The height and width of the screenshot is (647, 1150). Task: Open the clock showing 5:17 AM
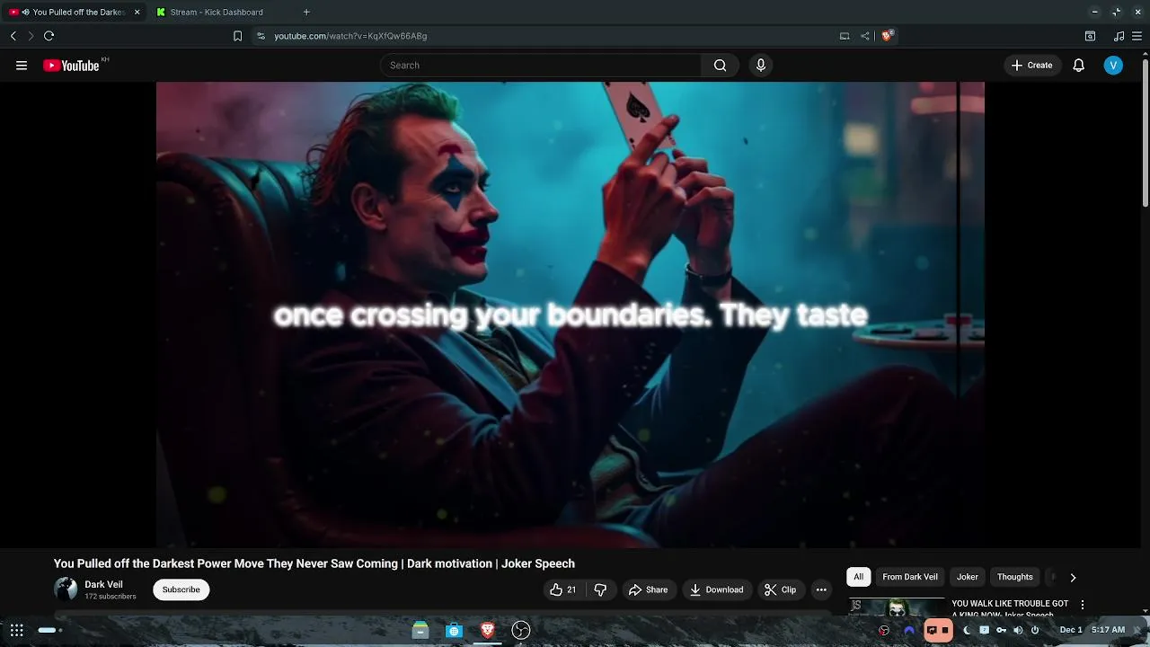tap(1108, 630)
